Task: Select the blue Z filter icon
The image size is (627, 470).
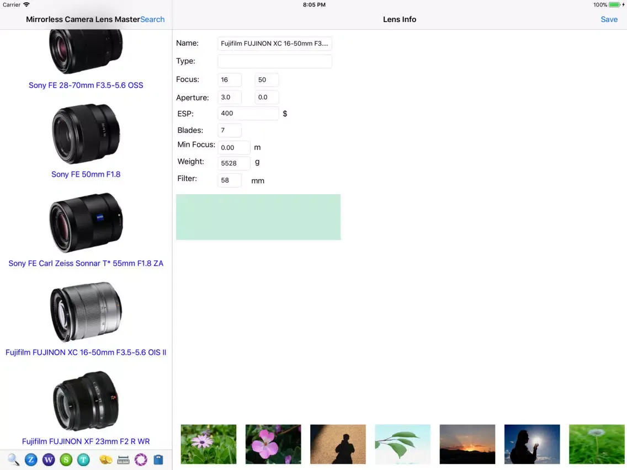Action: 31,460
